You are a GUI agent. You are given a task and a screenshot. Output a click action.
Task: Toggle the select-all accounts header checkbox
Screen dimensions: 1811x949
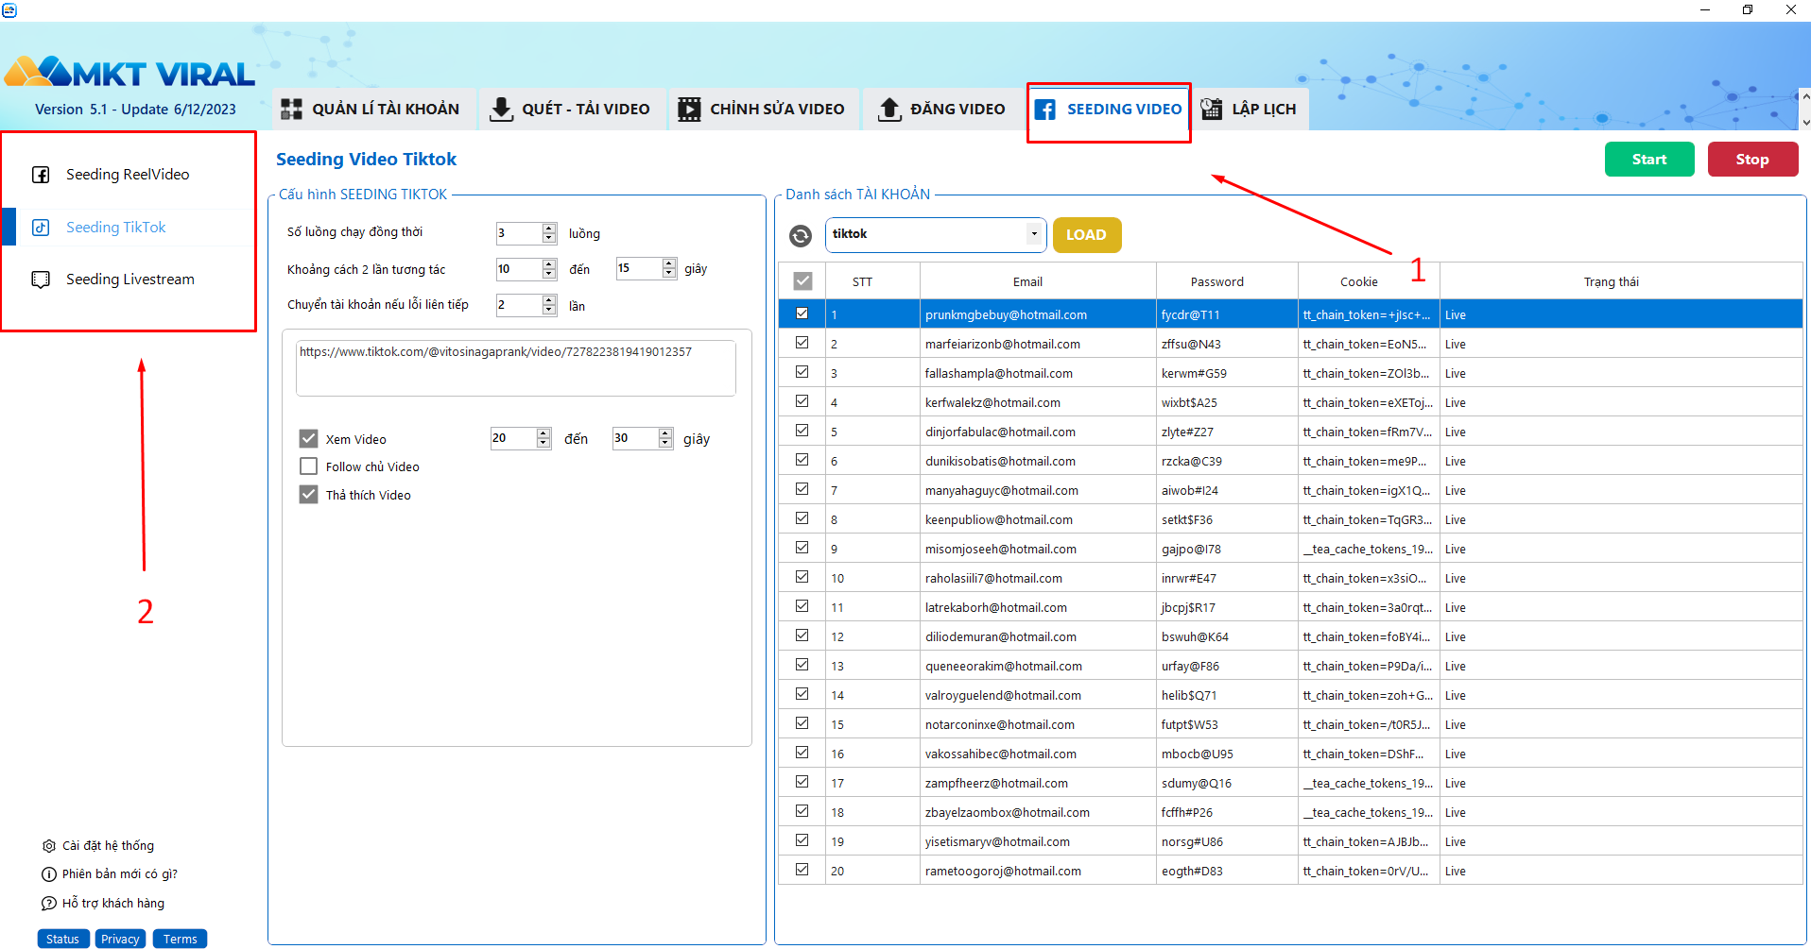pyautogui.click(x=802, y=281)
